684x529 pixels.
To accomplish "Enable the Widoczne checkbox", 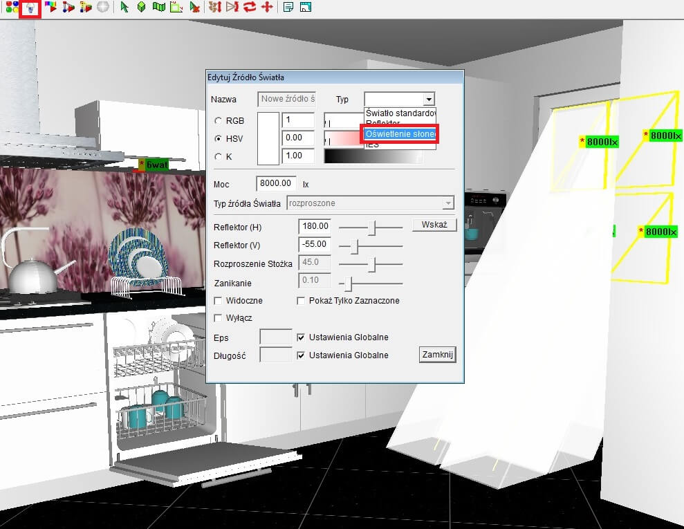I will (219, 301).
